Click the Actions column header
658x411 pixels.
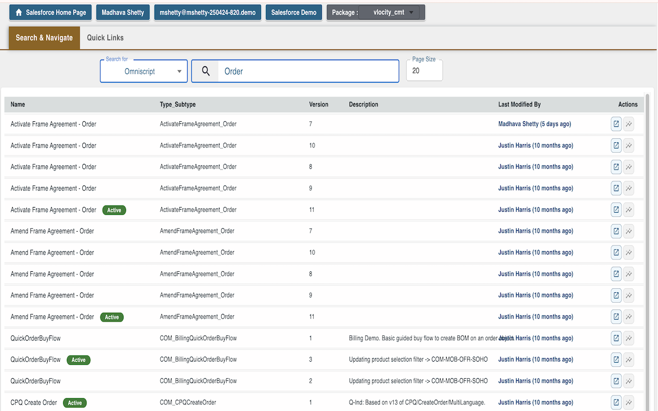coord(628,104)
